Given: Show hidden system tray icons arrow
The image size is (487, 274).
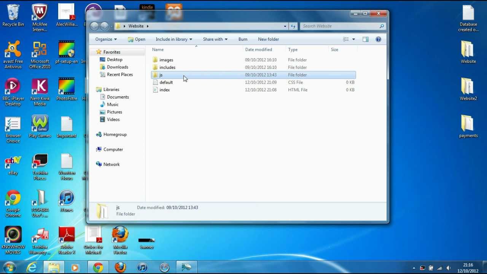Looking at the screenshot, I should (414, 268).
